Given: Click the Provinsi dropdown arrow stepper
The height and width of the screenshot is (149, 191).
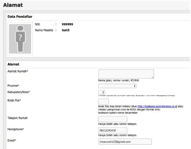Looking at the screenshot, I should click(135, 86).
